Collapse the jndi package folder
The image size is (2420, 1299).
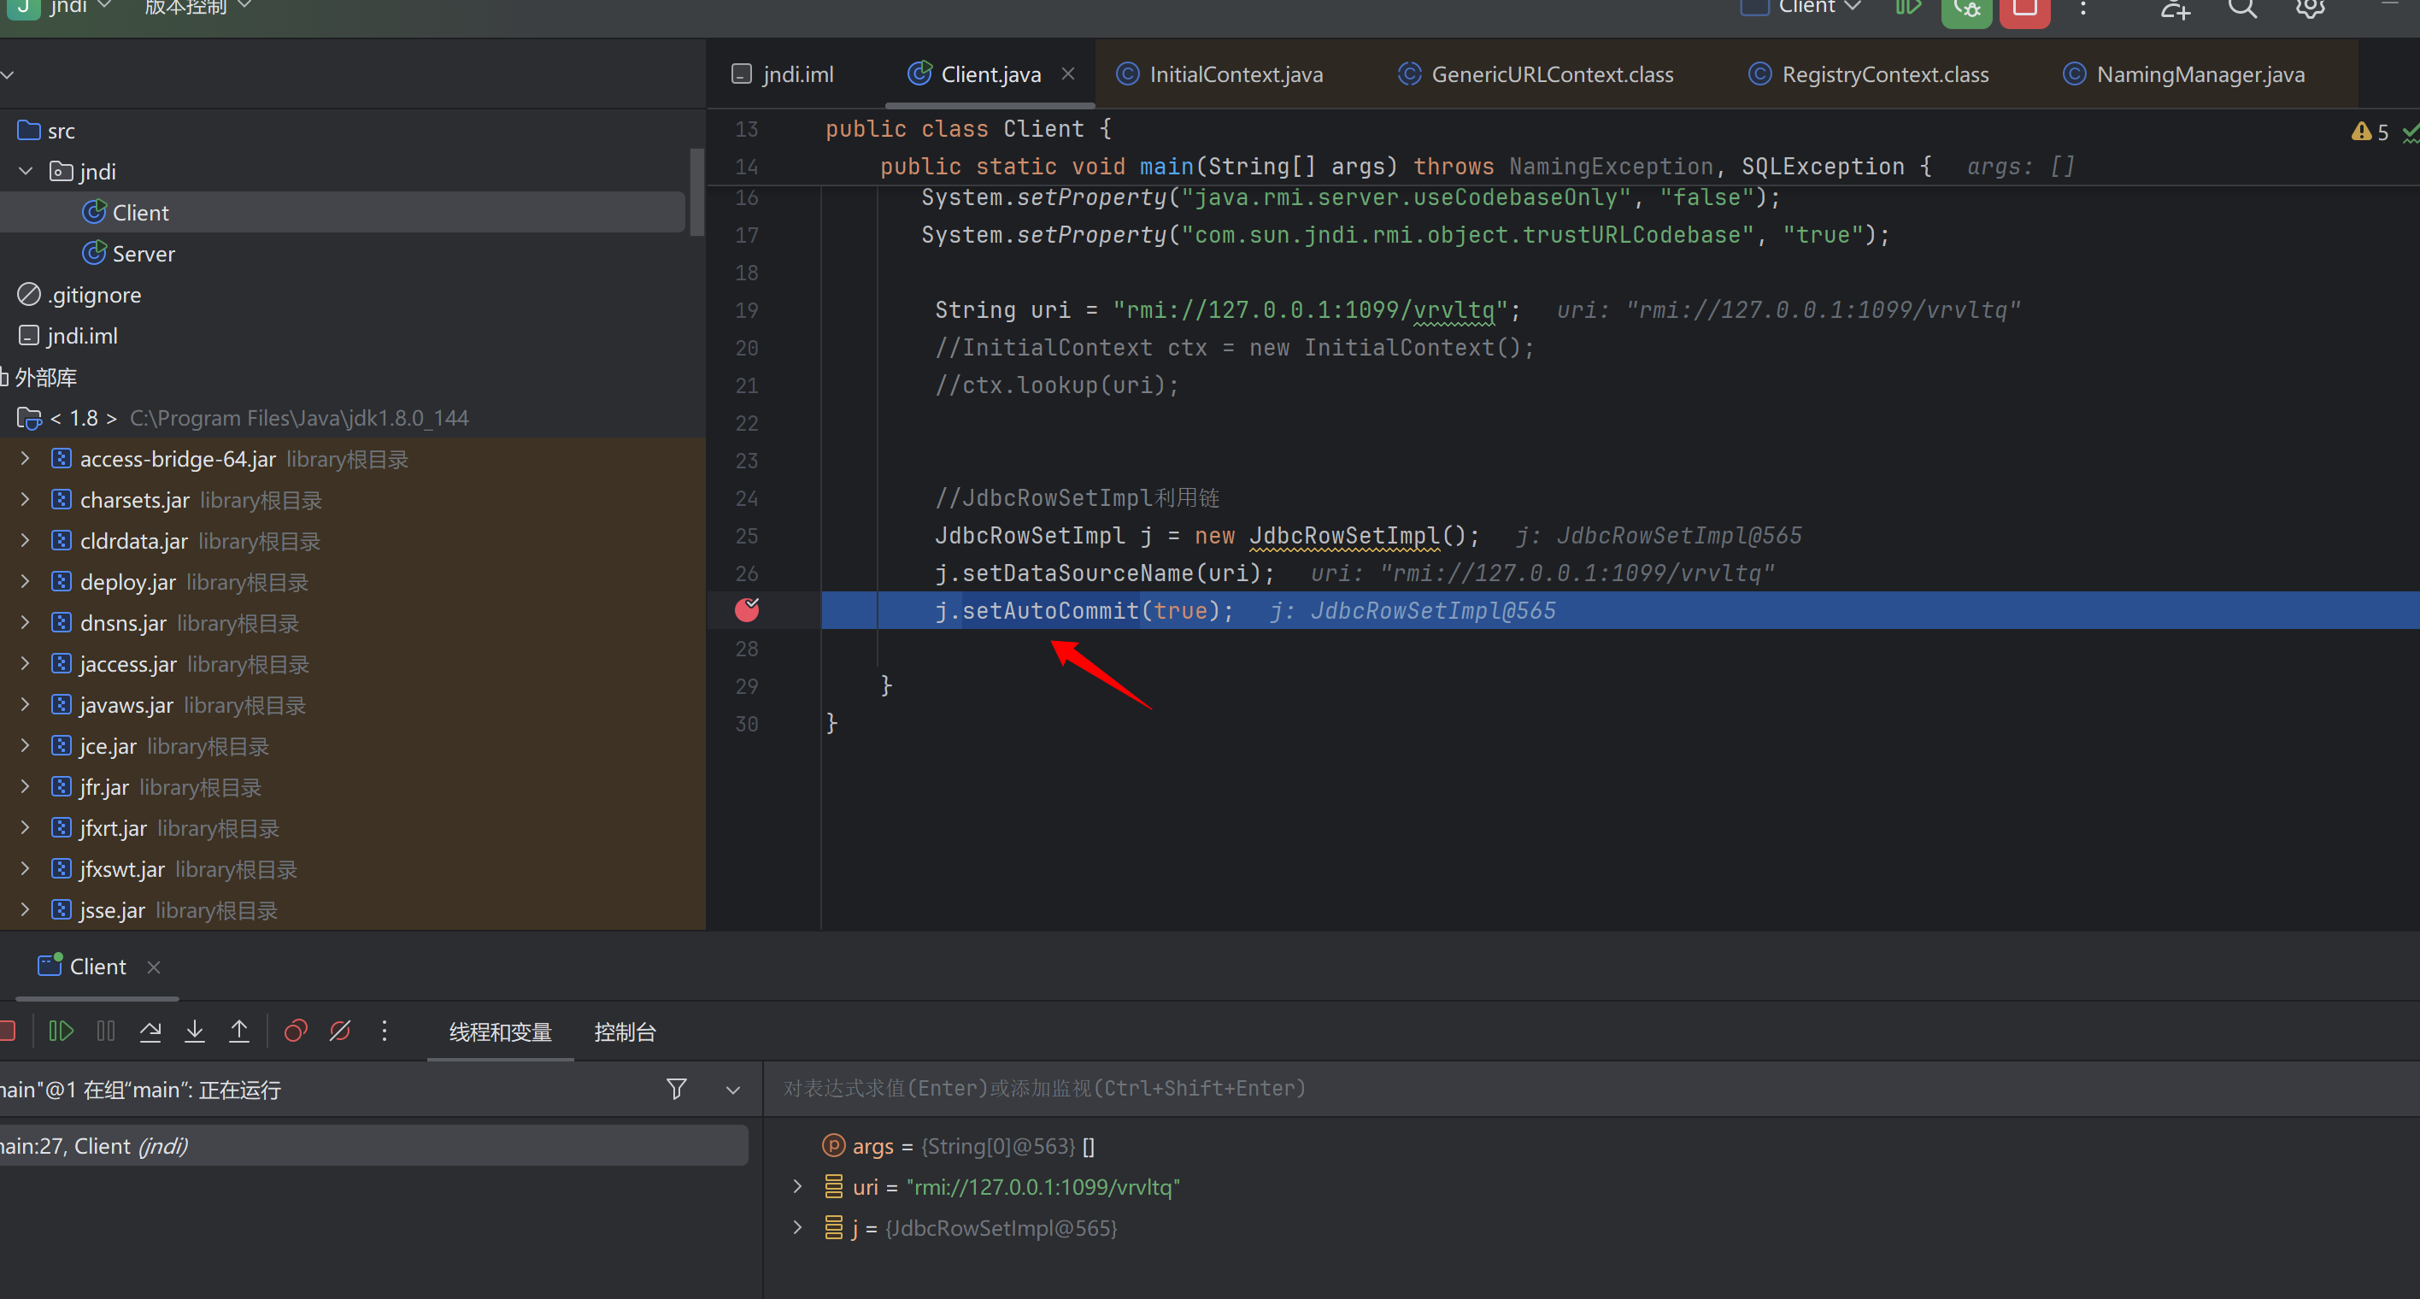coord(26,171)
